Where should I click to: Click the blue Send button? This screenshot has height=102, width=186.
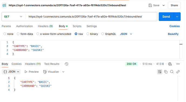pos(166,17)
